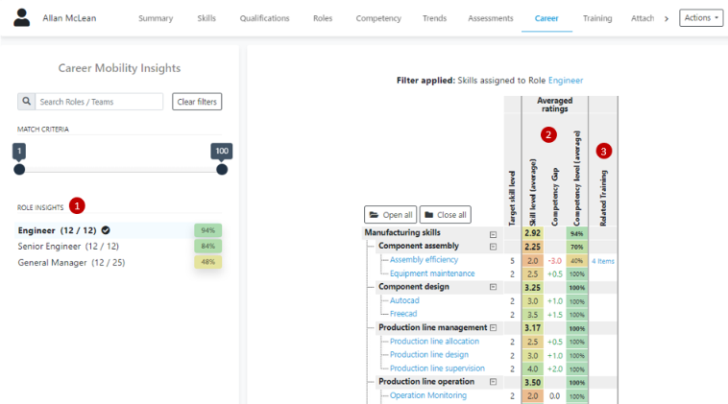Click the match criteria maximum slider handle
Viewport: 728px width, 404px height.
tap(222, 169)
